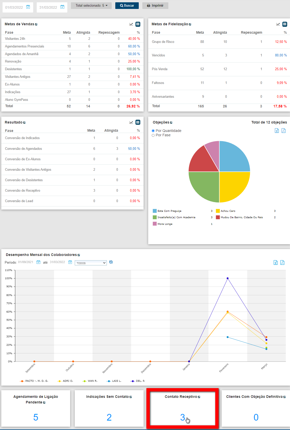This screenshot has height=430, width=290.
Task: Click the 31/03/2022 end date field
Action: pyautogui.click(x=48, y=7)
